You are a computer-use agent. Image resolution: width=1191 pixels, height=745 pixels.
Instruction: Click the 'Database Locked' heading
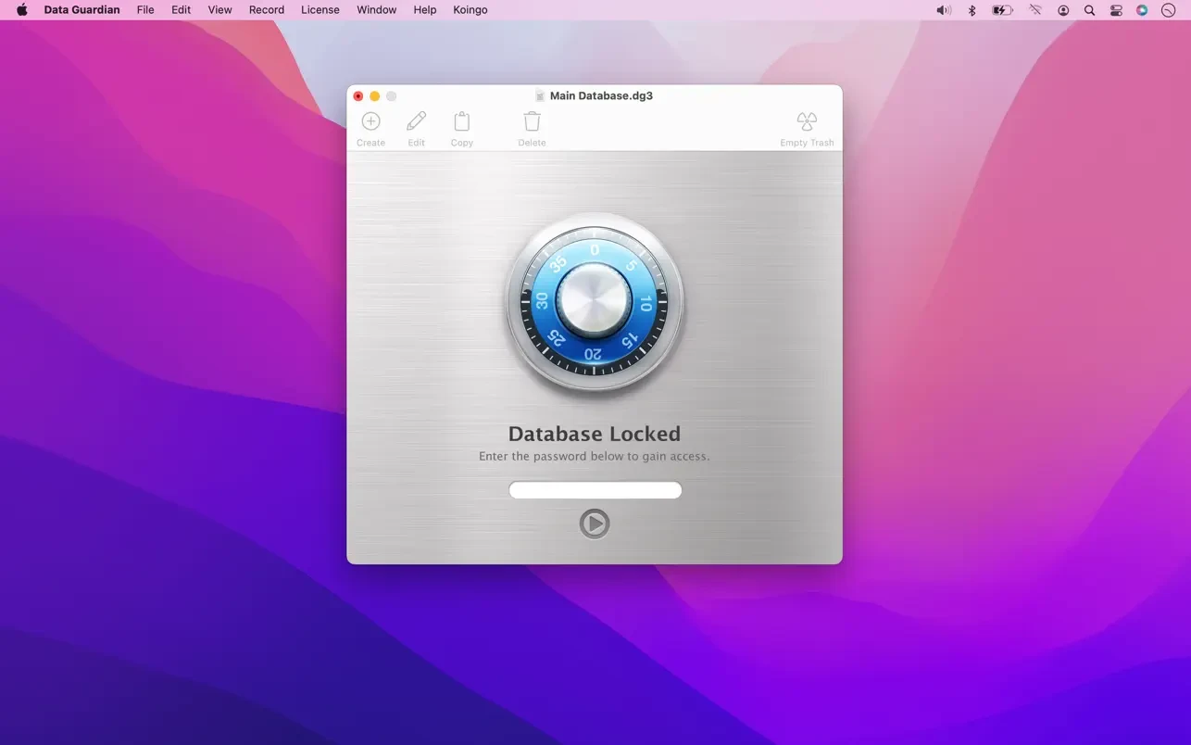tap(595, 434)
